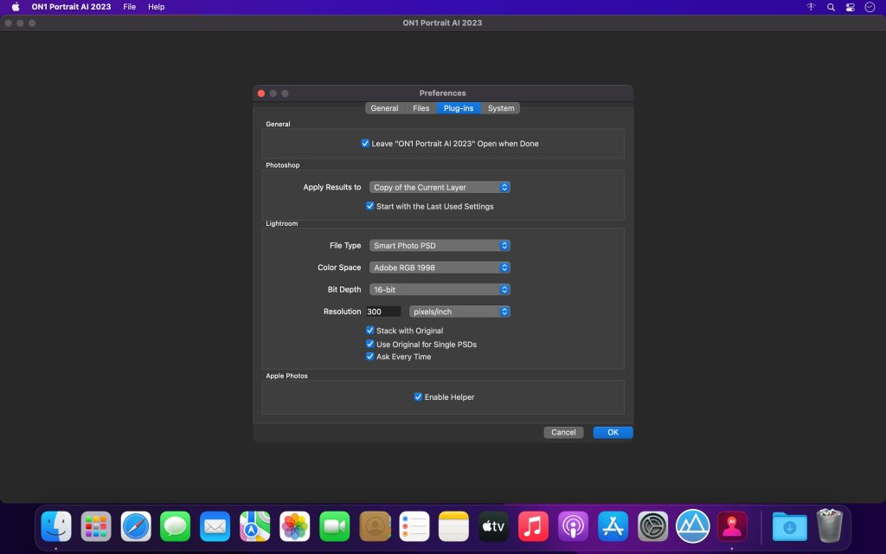Open Spotlight search in the menu bar
Screen dimensions: 886x554
coord(831,7)
